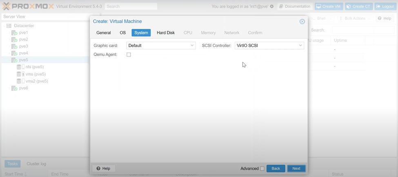Expand the pve1 tree node
Screen dimensions: 398x177
point(9,33)
